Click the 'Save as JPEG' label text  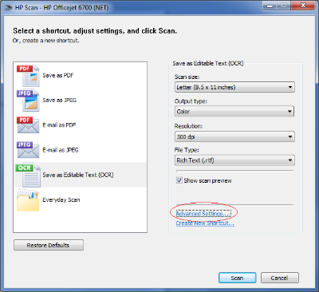point(60,101)
